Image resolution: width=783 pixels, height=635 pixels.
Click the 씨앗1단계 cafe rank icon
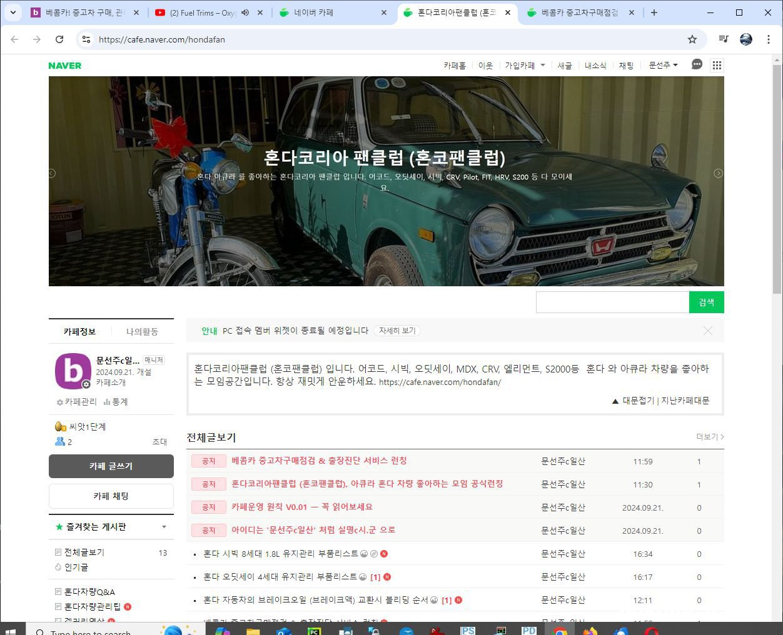[60, 426]
